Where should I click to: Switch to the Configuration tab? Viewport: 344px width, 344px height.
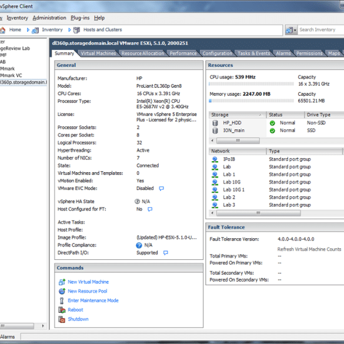(x=217, y=54)
